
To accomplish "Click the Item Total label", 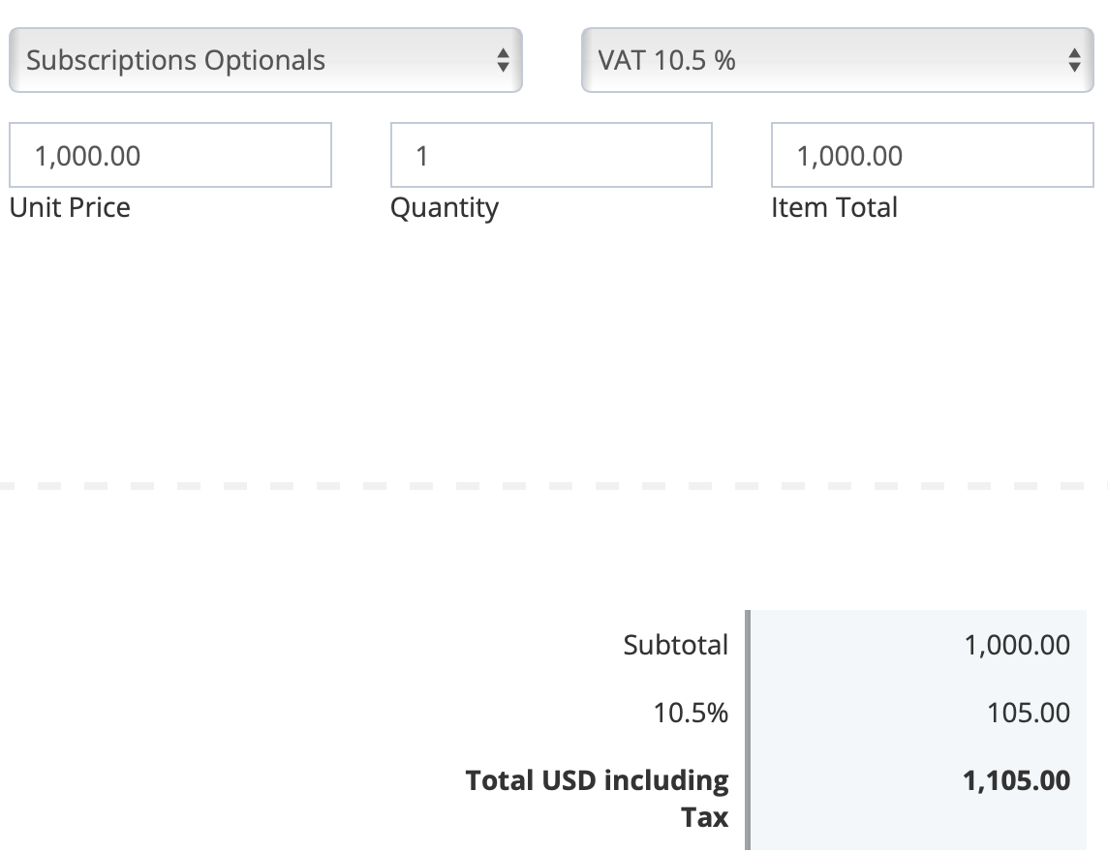I will [x=834, y=207].
